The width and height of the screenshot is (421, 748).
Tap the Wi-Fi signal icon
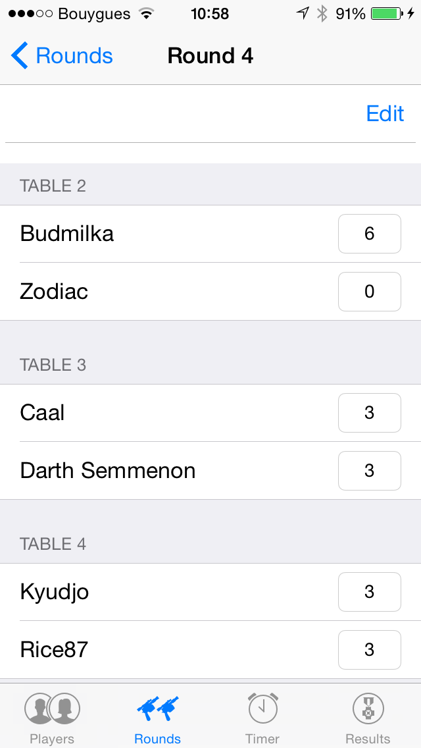tap(147, 14)
